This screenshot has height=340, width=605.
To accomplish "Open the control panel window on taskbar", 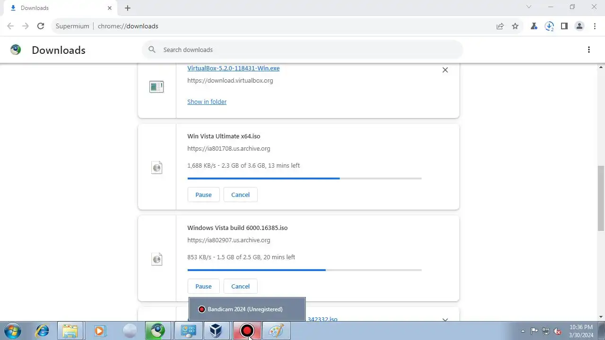I will pos(188,331).
